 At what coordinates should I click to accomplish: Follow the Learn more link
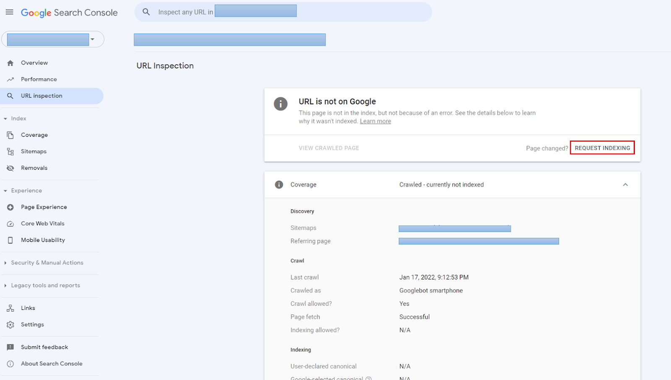click(375, 121)
